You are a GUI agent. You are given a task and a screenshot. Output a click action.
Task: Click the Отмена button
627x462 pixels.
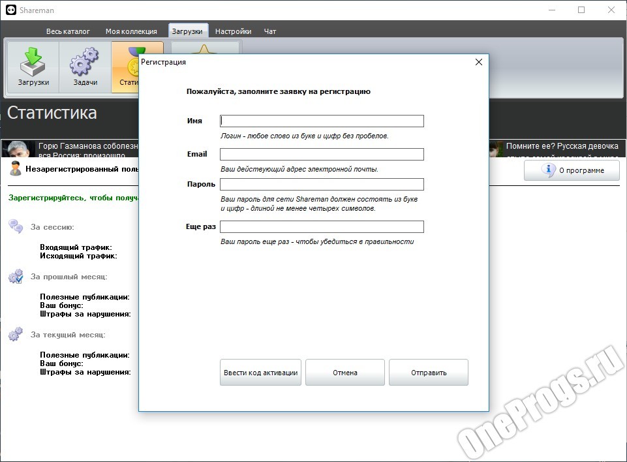coord(345,373)
